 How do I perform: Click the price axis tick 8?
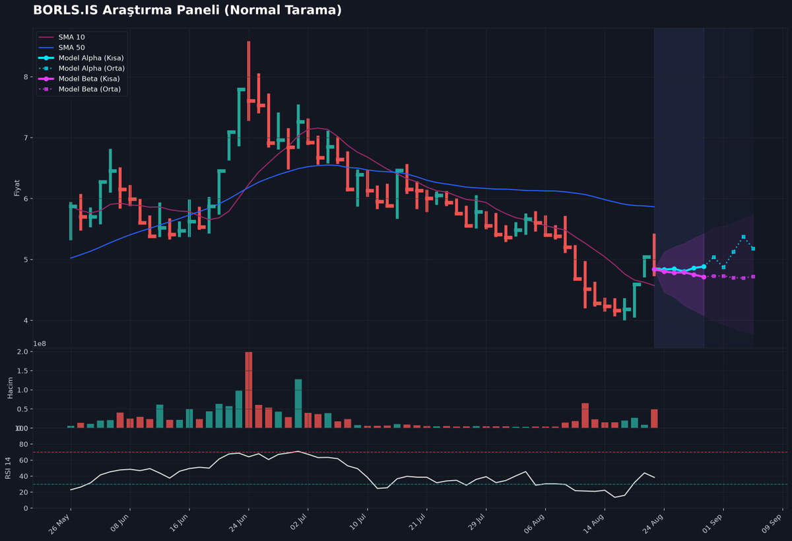tap(26, 77)
